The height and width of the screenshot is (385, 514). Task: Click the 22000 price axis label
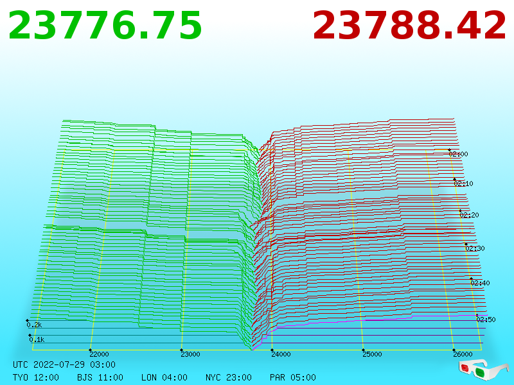pos(100,354)
